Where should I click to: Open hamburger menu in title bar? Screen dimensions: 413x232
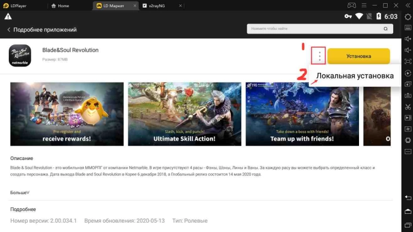[364, 5]
